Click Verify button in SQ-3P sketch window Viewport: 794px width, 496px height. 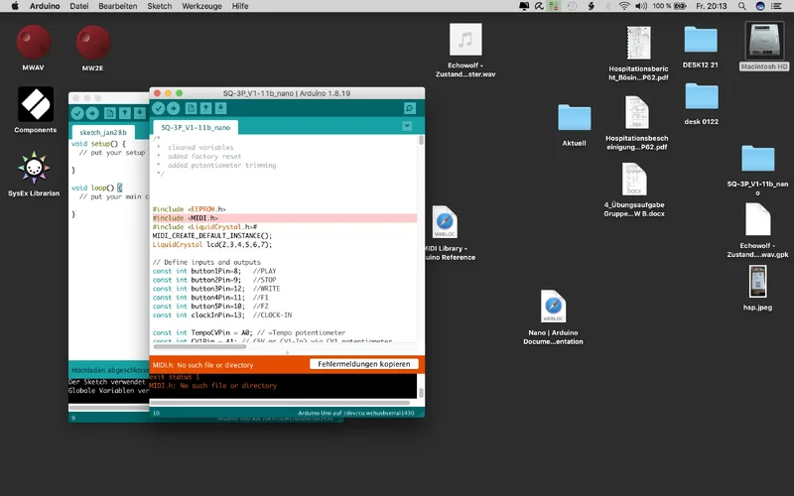[x=159, y=108]
